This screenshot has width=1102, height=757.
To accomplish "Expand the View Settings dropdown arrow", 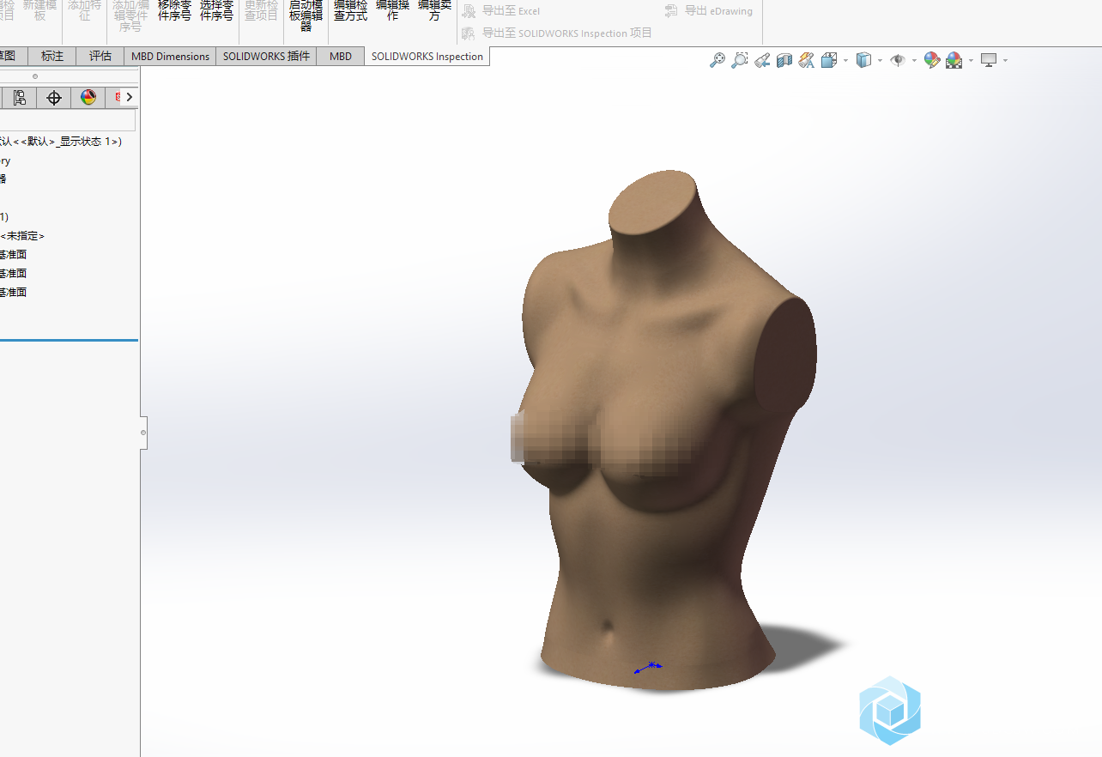I will coord(1005,61).
